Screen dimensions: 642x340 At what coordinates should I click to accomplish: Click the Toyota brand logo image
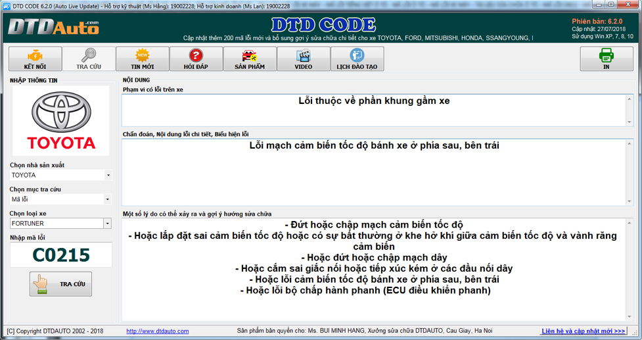[x=61, y=121]
